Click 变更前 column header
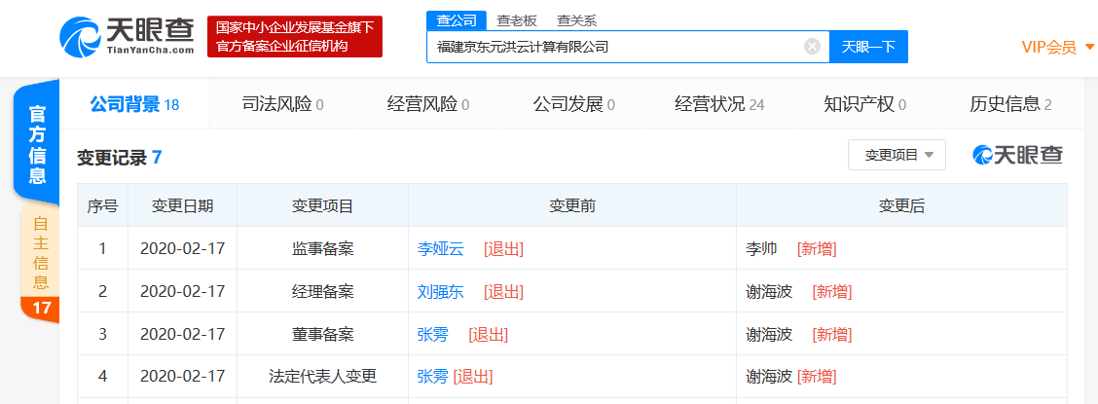Viewport: 1098px width, 404px height. 572,205
